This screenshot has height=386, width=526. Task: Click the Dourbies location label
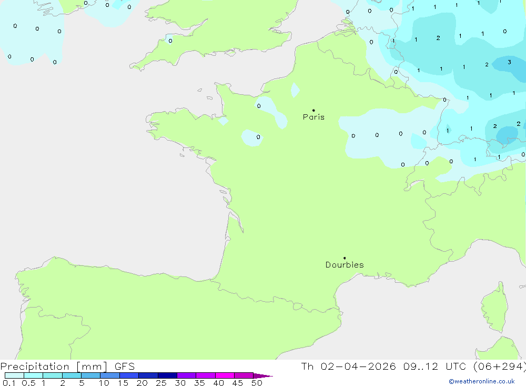tap(345, 265)
